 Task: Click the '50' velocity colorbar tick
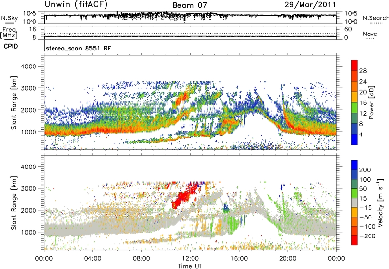[x=363, y=189]
